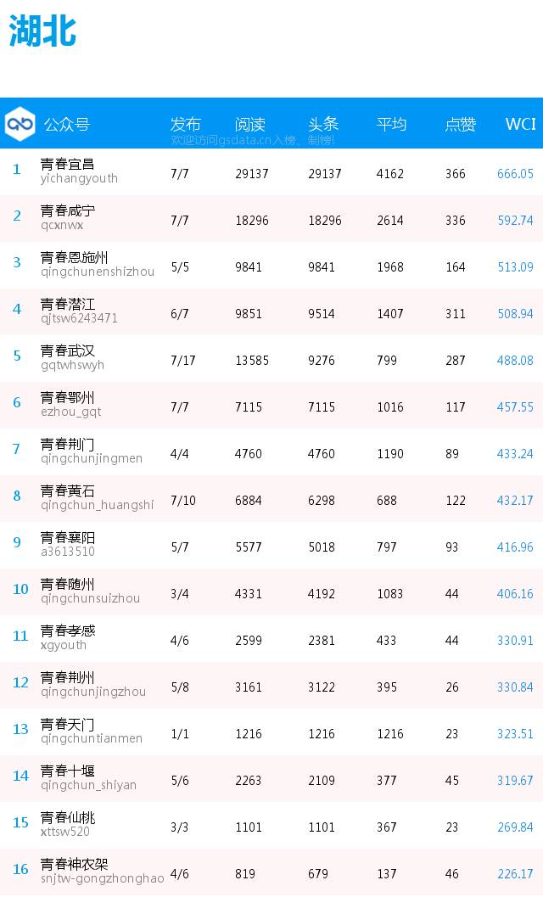Click the WCI column header
The image size is (543, 897).
(x=520, y=124)
